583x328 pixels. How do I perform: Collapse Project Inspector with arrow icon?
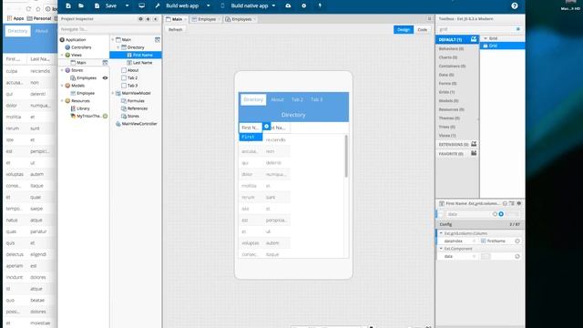156,18
